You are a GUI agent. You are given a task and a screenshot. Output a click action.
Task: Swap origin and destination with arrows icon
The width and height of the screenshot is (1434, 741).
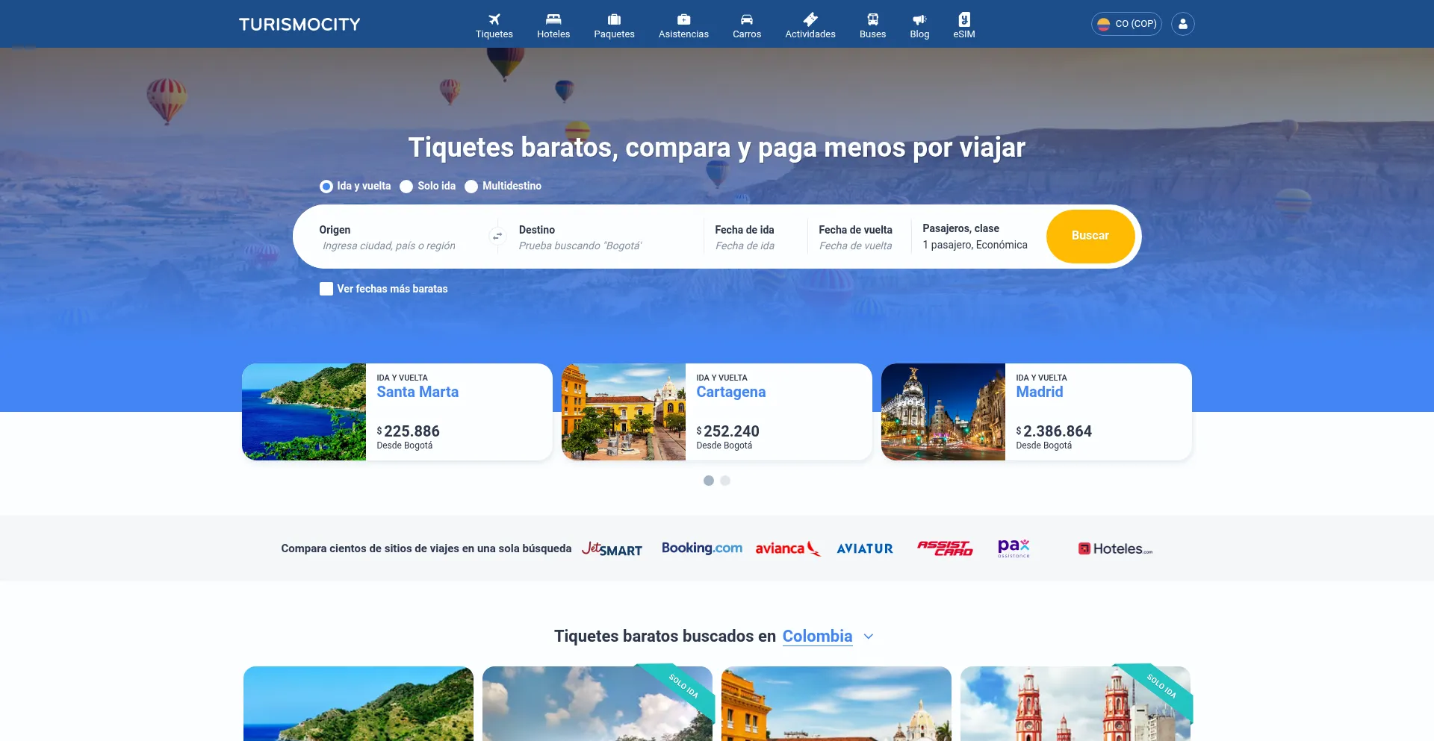(497, 237)
